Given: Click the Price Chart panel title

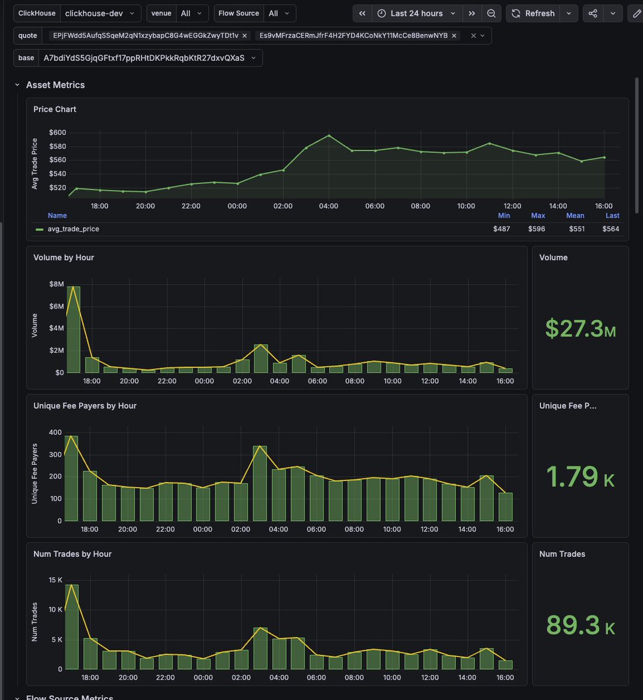Looking at the screenshot, I should 55,109.
